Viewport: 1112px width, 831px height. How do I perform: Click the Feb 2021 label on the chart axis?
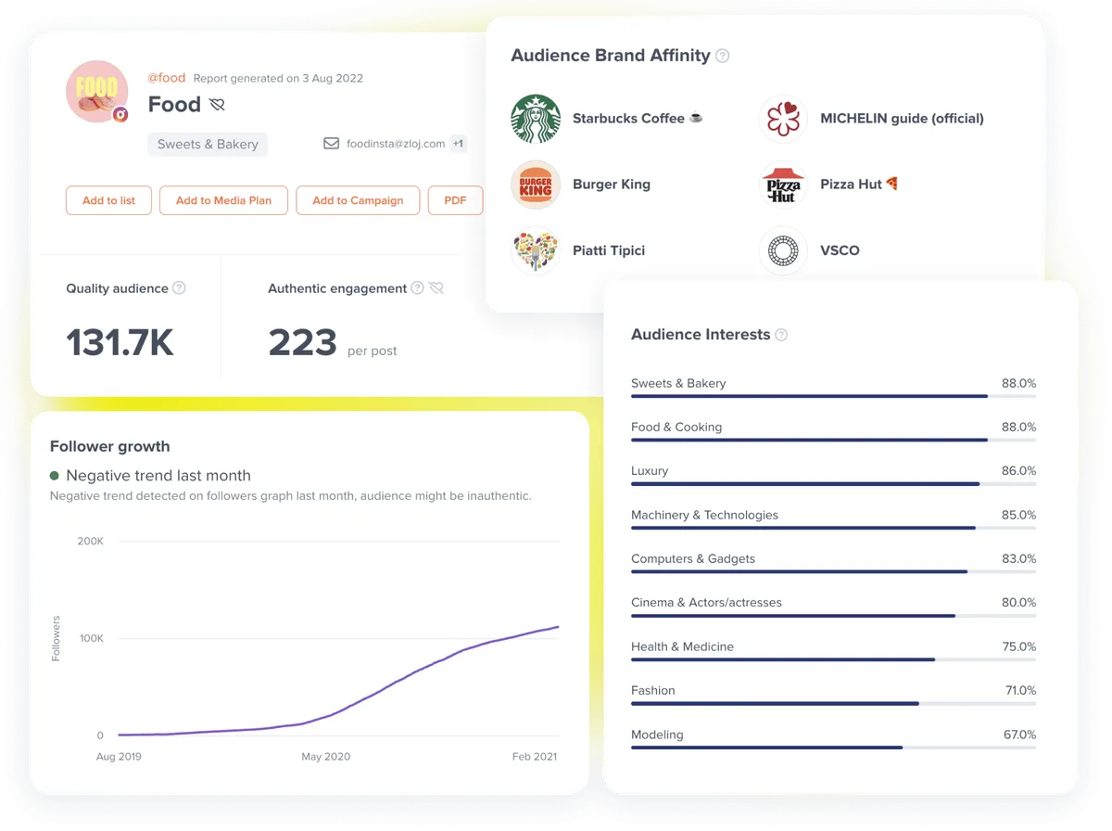point(535,757)
